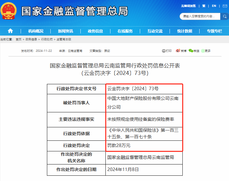This screenshot has width=229, height=181.
Task: Open the 互动交流 menu
Action: (155, 31)
